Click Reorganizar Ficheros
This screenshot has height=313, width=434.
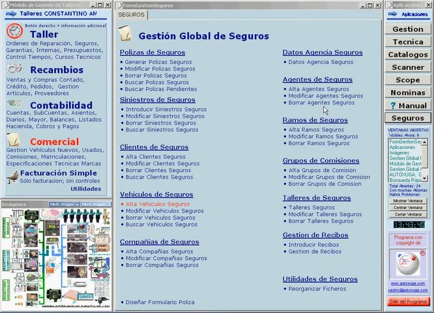coord(317,289)
